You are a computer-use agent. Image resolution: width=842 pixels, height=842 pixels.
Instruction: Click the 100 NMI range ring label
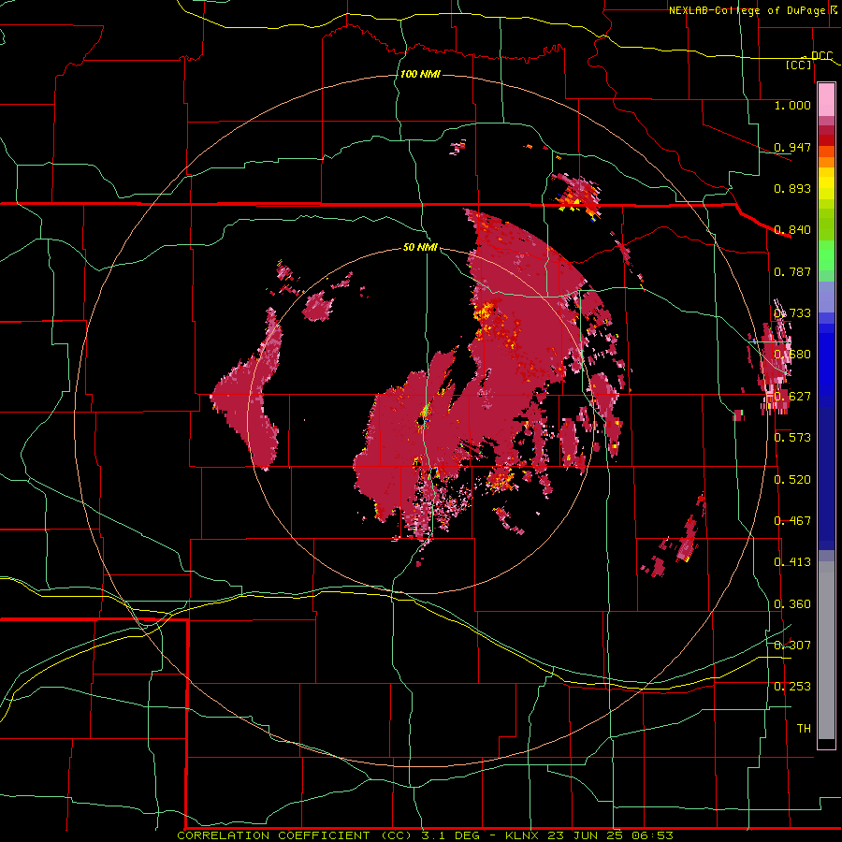pyautogui.click(x=420, y=74)
